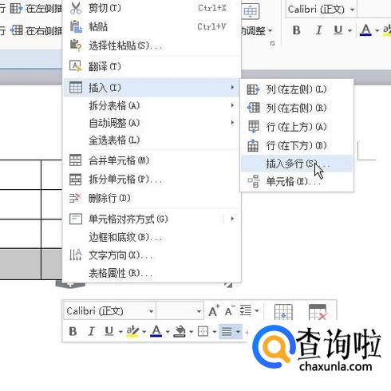Click the insert row below icon

253,145
